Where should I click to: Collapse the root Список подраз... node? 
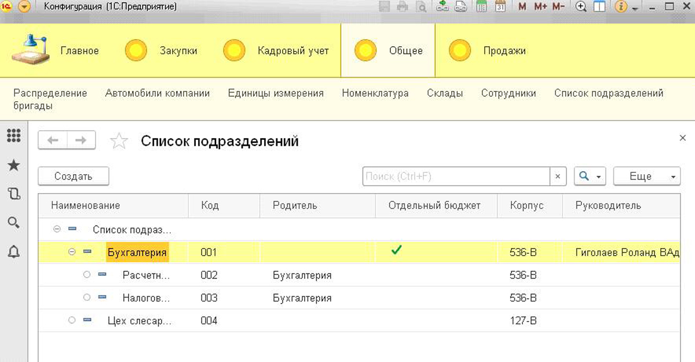click(x=57, y=230)
